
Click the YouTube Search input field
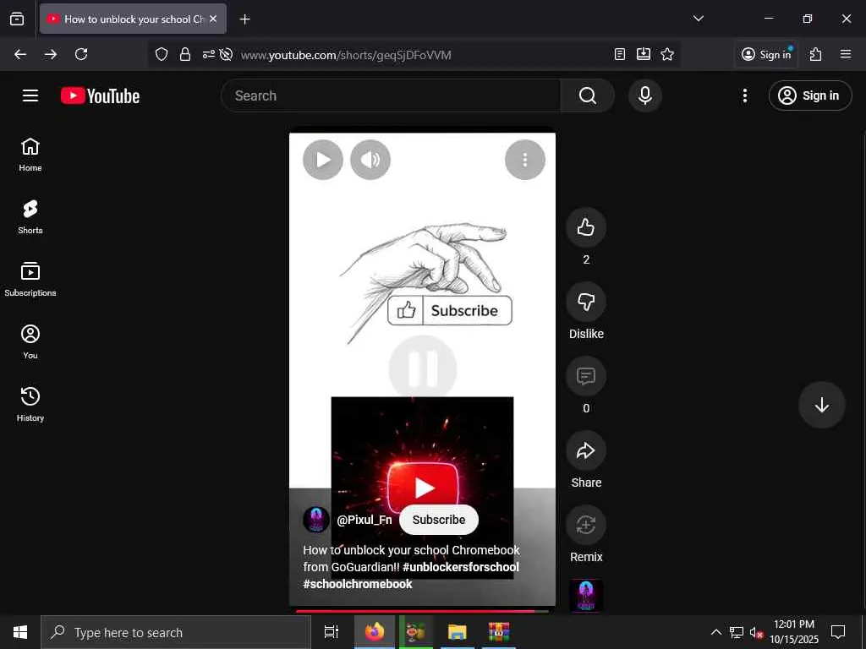pos(391,95)
